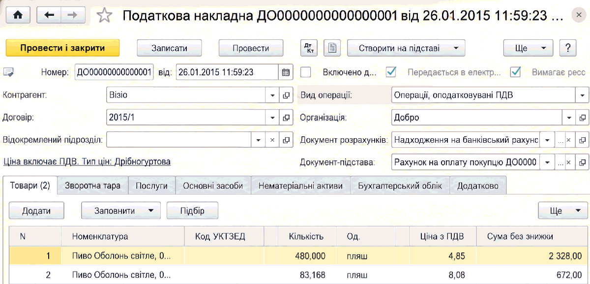
Task: Expand Документ-підстава dropdown arrow
Action: point(547,161)
